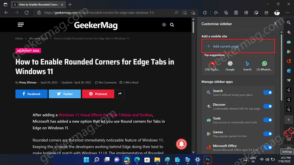Viewport: 294px width, 165px height.
Task: Click the GeekerMag logo
Action: [x=96, y=25]
